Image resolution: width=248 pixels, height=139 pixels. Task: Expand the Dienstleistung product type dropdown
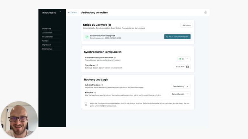181,86
